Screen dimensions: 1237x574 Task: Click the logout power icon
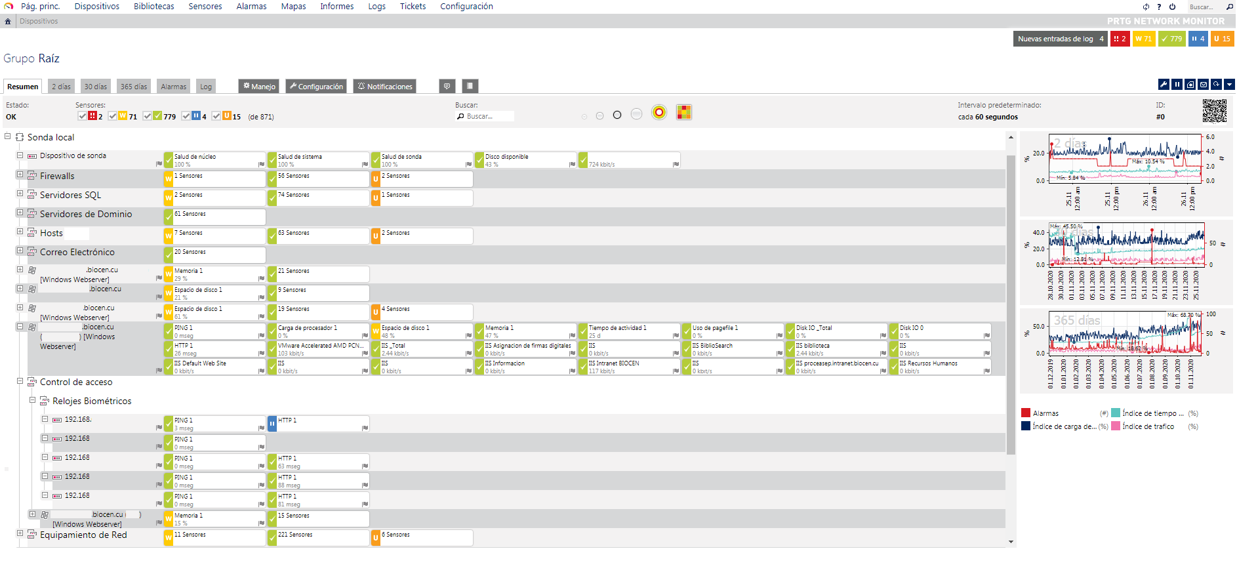1172,7
